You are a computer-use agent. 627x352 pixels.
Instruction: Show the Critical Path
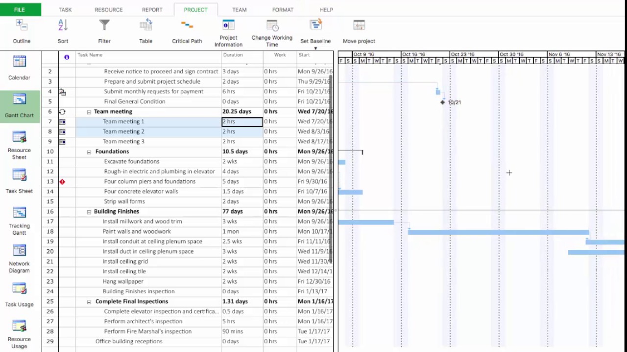click(187, 25)
